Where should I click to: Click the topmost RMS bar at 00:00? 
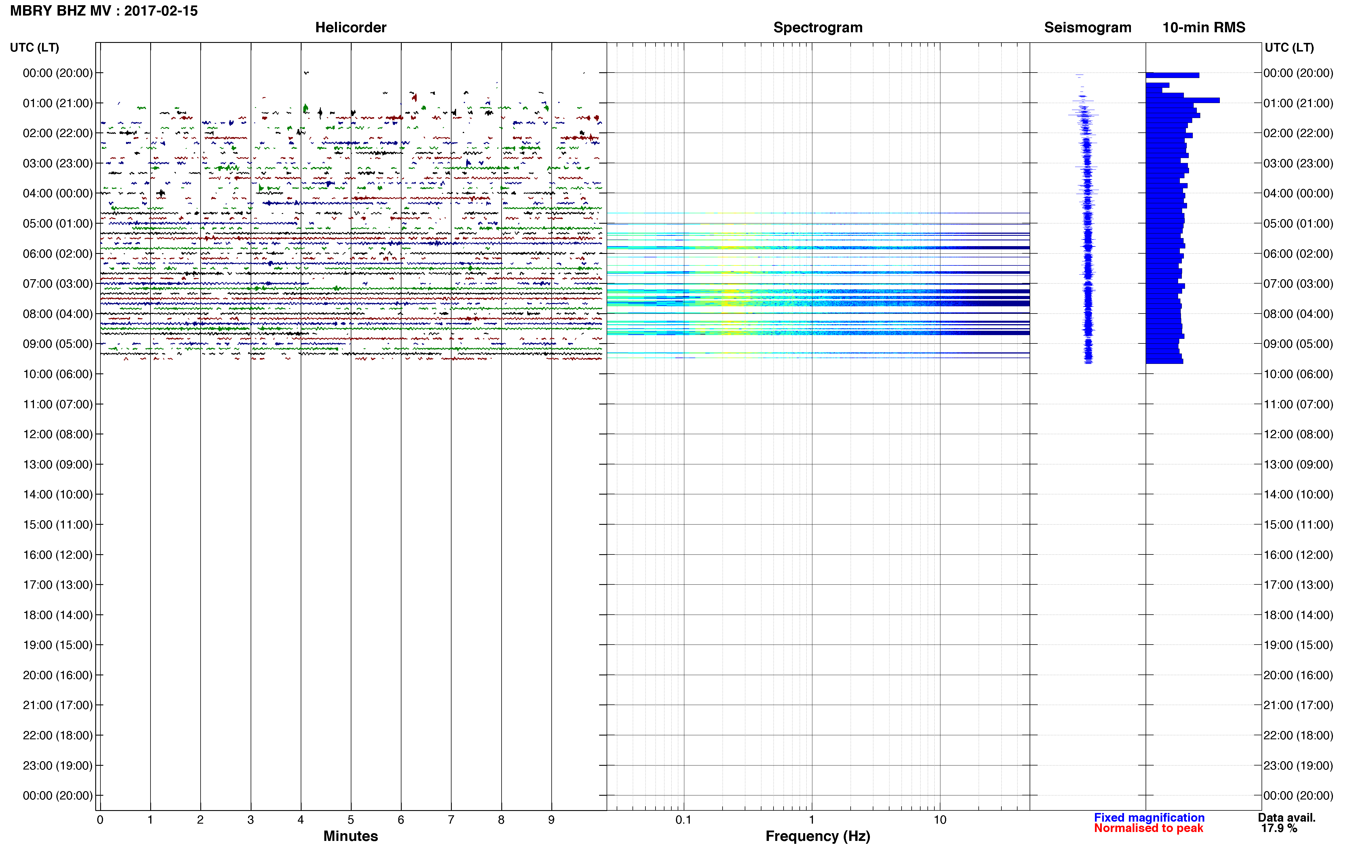1172,75
